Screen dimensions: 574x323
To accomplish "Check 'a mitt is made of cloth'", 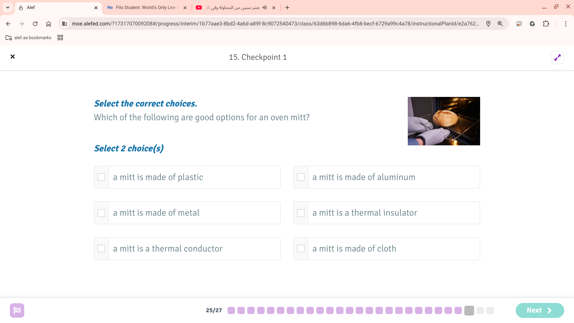I will [301, 249].
